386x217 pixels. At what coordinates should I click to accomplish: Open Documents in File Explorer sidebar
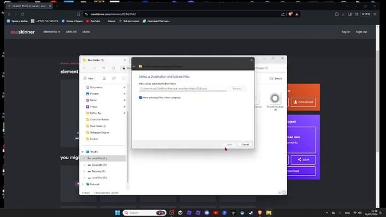[96, 87]
